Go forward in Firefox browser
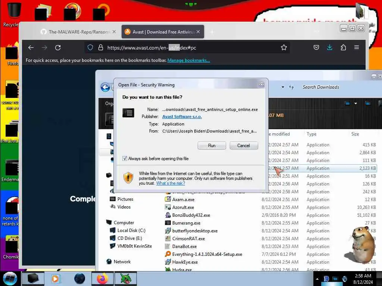The height and width of the screenshot is (286, 382). coord(44,48)
